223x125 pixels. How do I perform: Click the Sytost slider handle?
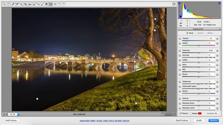click(x=199, y=93)
